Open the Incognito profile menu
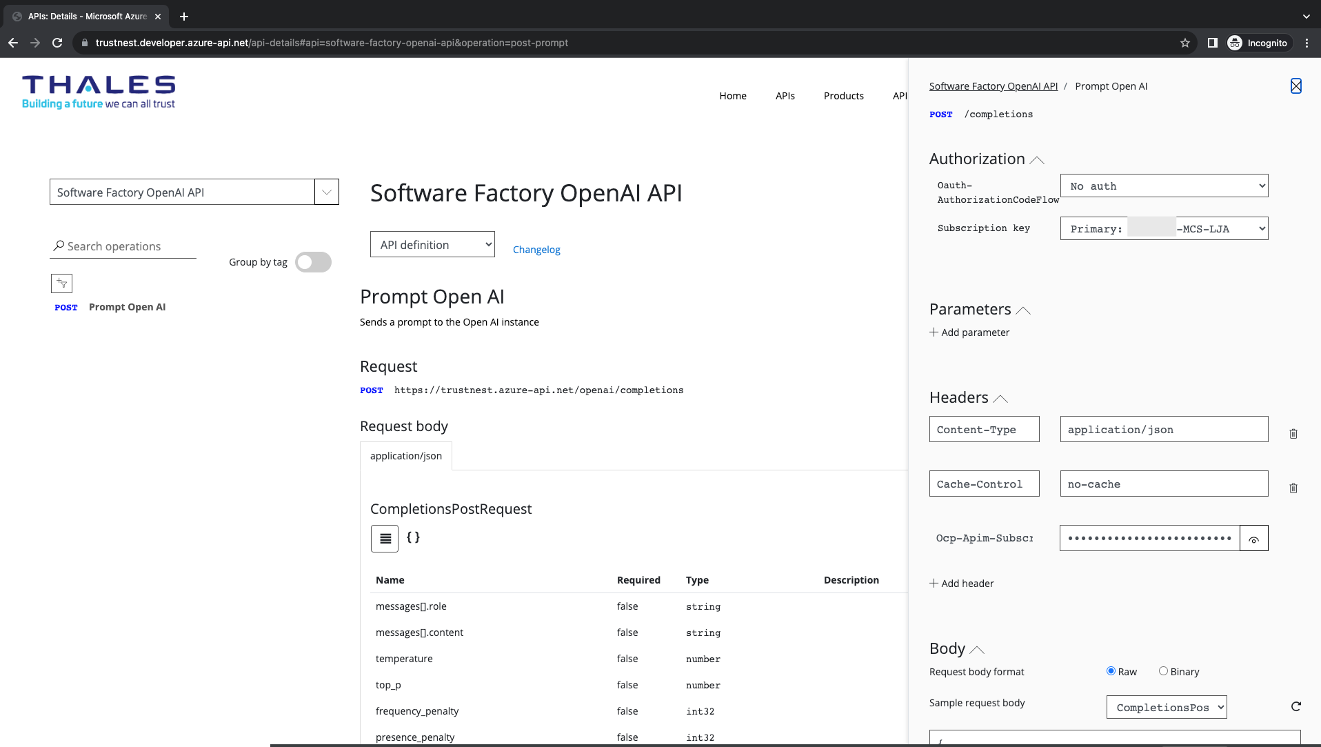1321x747 pixels. click(1258, 43)
